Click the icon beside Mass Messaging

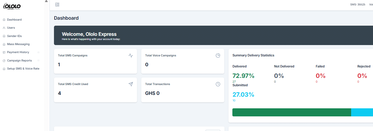4,44
